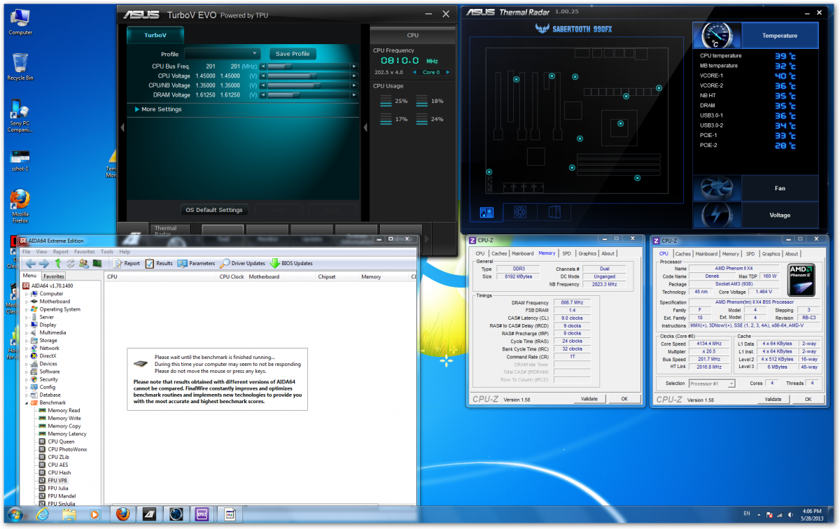Click Validate in CPU-Z memory window
Image resolution: width=840 pixels, height=529 pixels.
coord(589,399)
